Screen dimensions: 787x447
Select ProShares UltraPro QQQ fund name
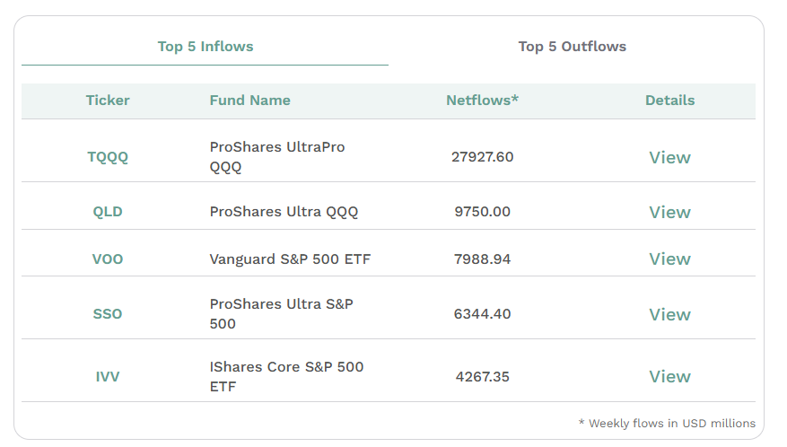pos(276,156)
